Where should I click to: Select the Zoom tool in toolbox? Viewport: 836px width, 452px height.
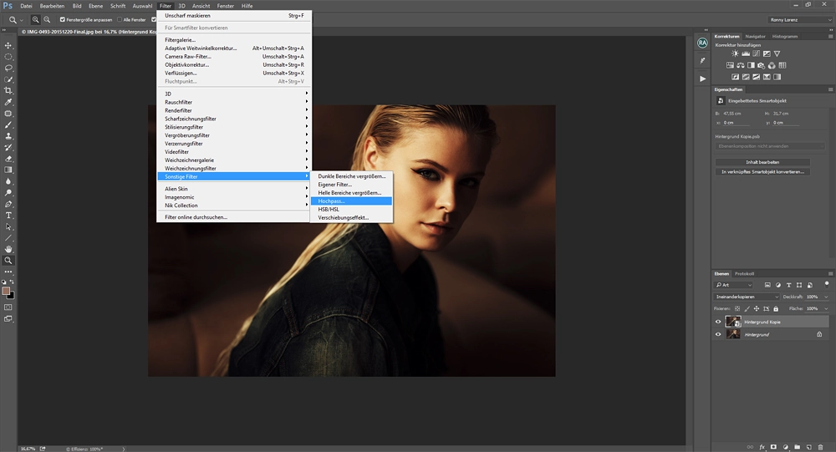point(8,261)
